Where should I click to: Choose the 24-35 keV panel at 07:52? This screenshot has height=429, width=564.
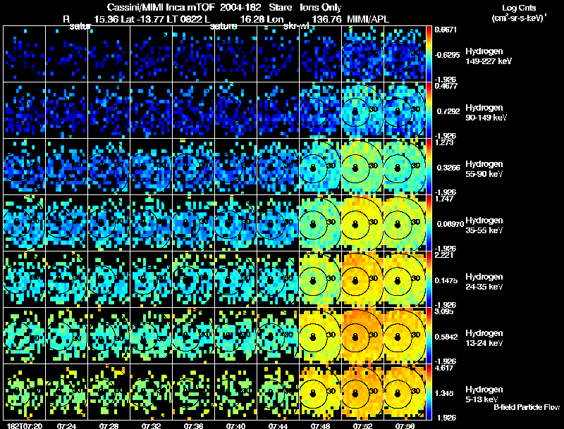(x=362, y=280)
